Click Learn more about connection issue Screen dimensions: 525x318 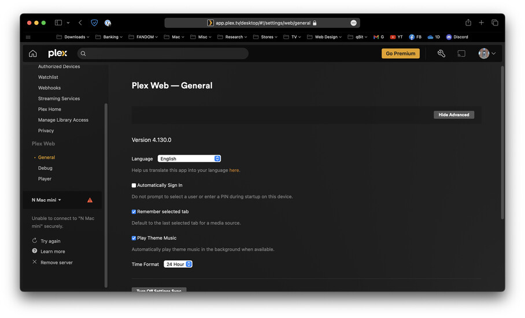point(53,251)
